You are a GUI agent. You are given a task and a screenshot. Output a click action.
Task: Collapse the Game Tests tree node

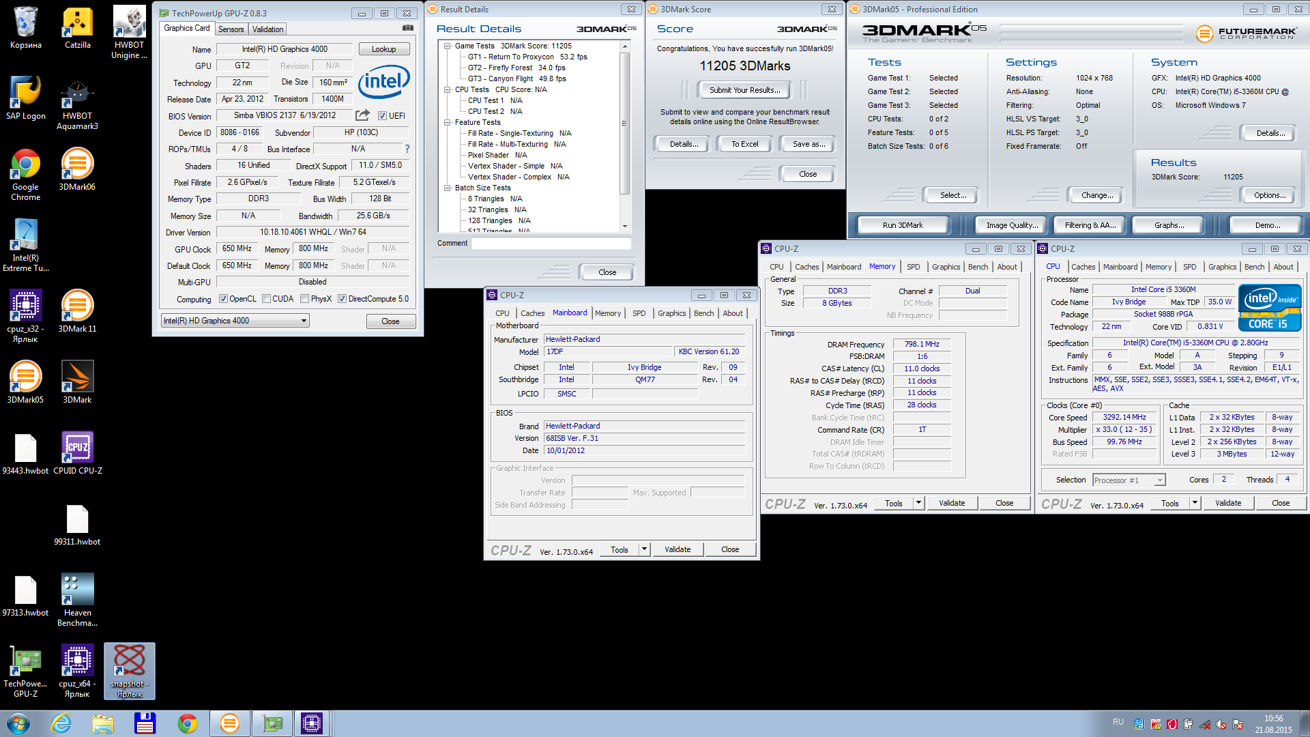click(448, 46)
